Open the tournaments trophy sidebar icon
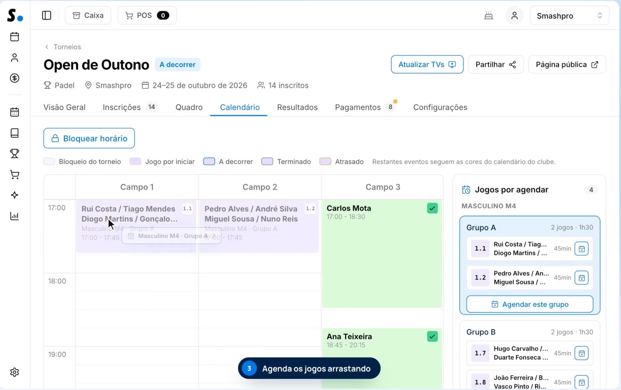 [15, 154]
